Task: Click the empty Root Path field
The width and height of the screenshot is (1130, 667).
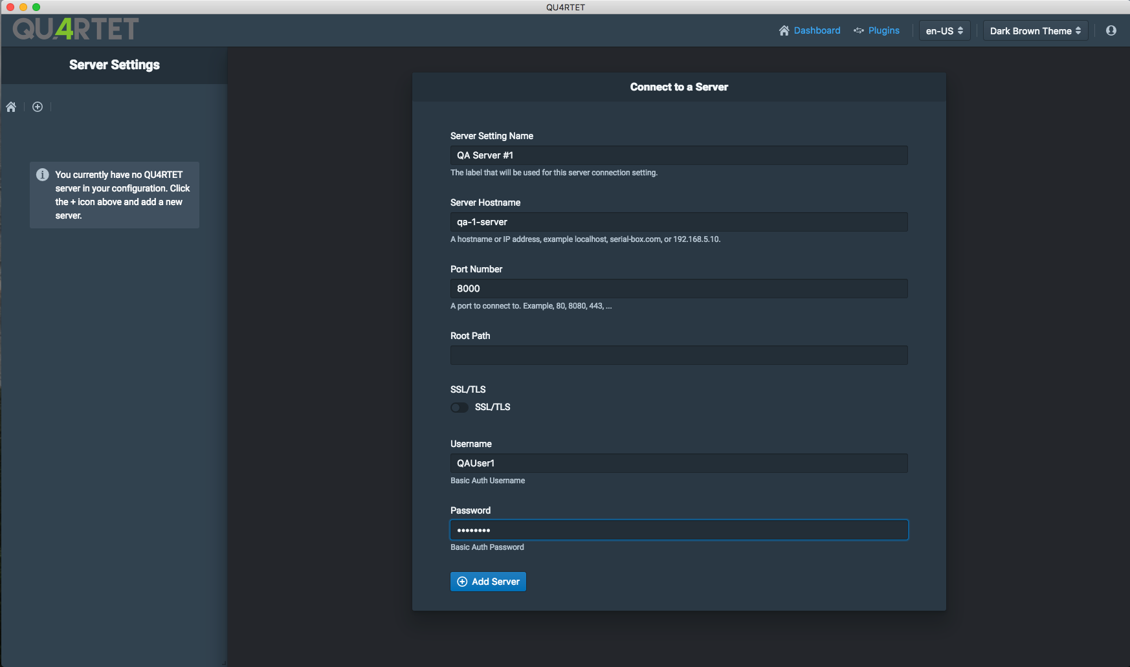Action: coord(679,355)
